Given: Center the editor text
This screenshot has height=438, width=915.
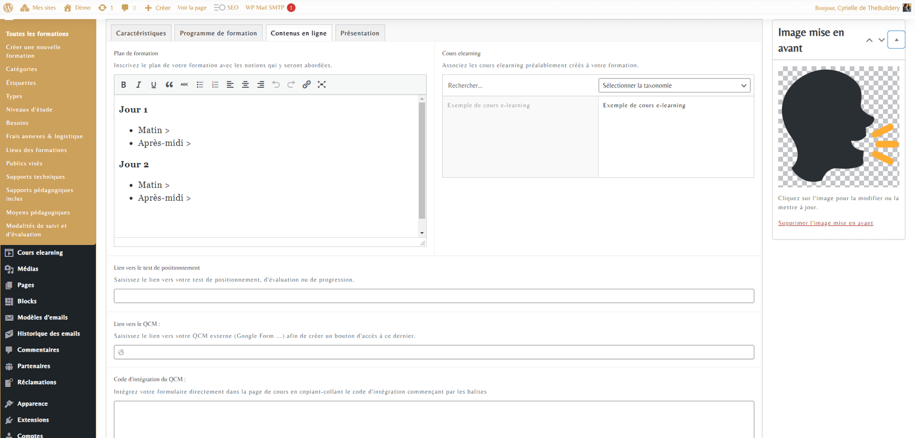Looking at the screenshot, I should click(245, 85).
